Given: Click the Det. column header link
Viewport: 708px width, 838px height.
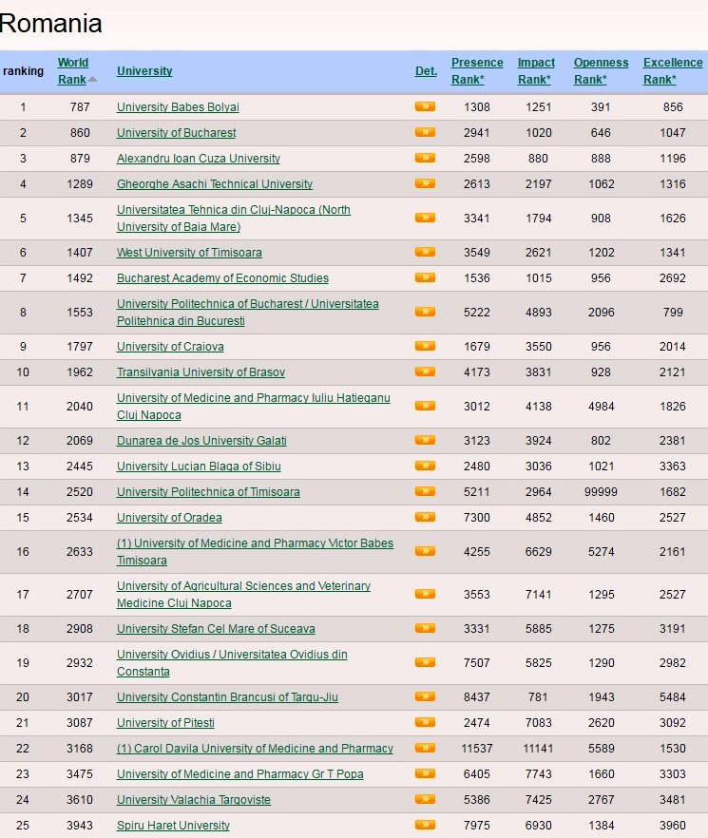Looking at the screenshot, I should [x=426, y=71].
